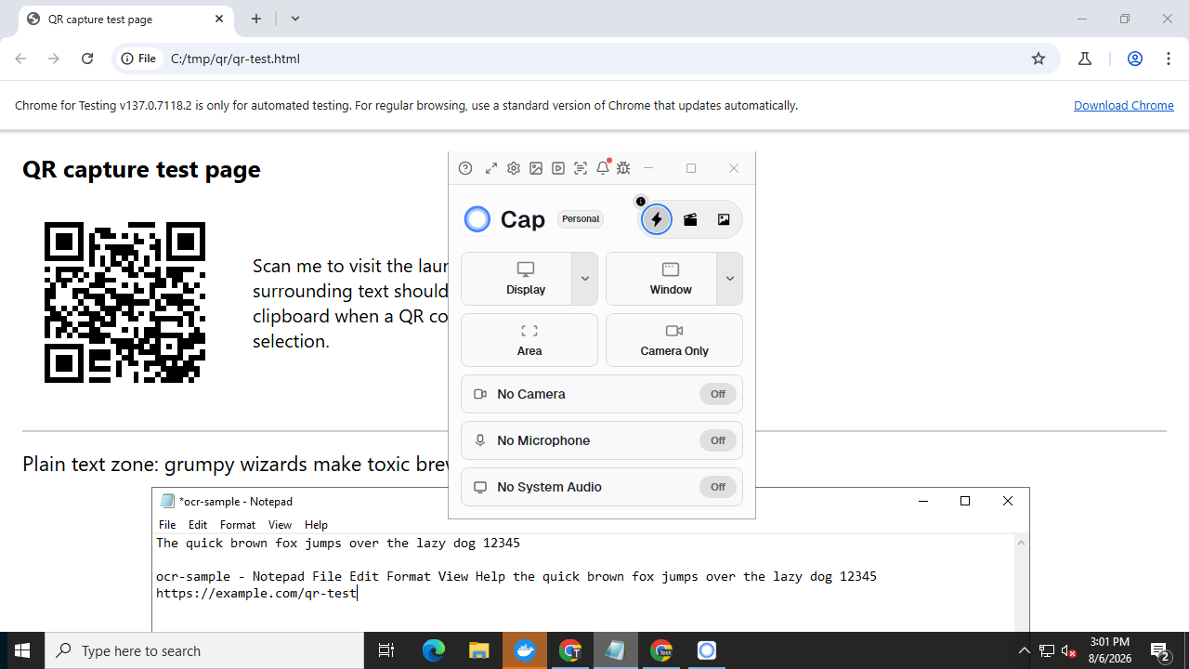Open the No Microphone selector
This screenshot has height=669, width=1189.
(602, 440)
